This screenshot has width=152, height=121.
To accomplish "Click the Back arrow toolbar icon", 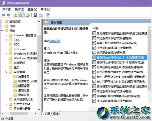I will pyautogui.click(x=3, y=15).
